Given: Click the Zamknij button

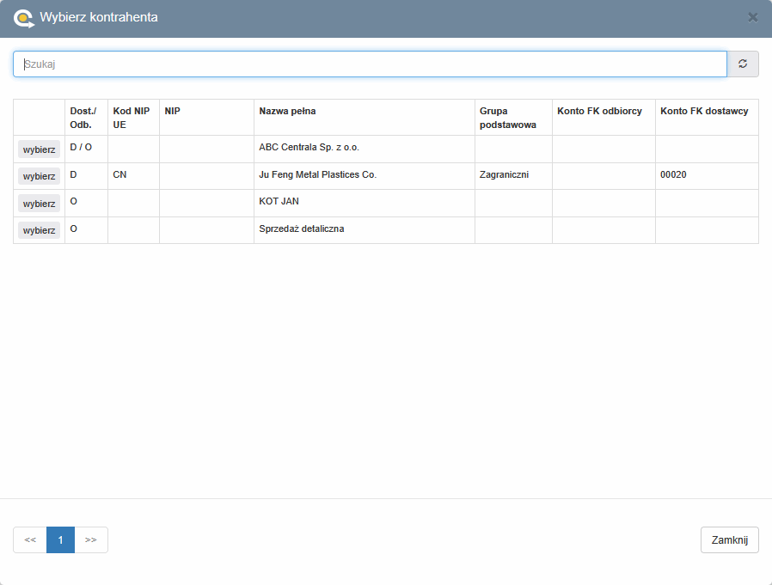Looking at the screenshot, I should click(x=729, y=539).
